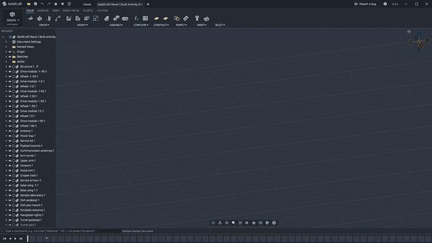Switch to the SURFACE tab
The image size is (432, 243).
[43, 11]
